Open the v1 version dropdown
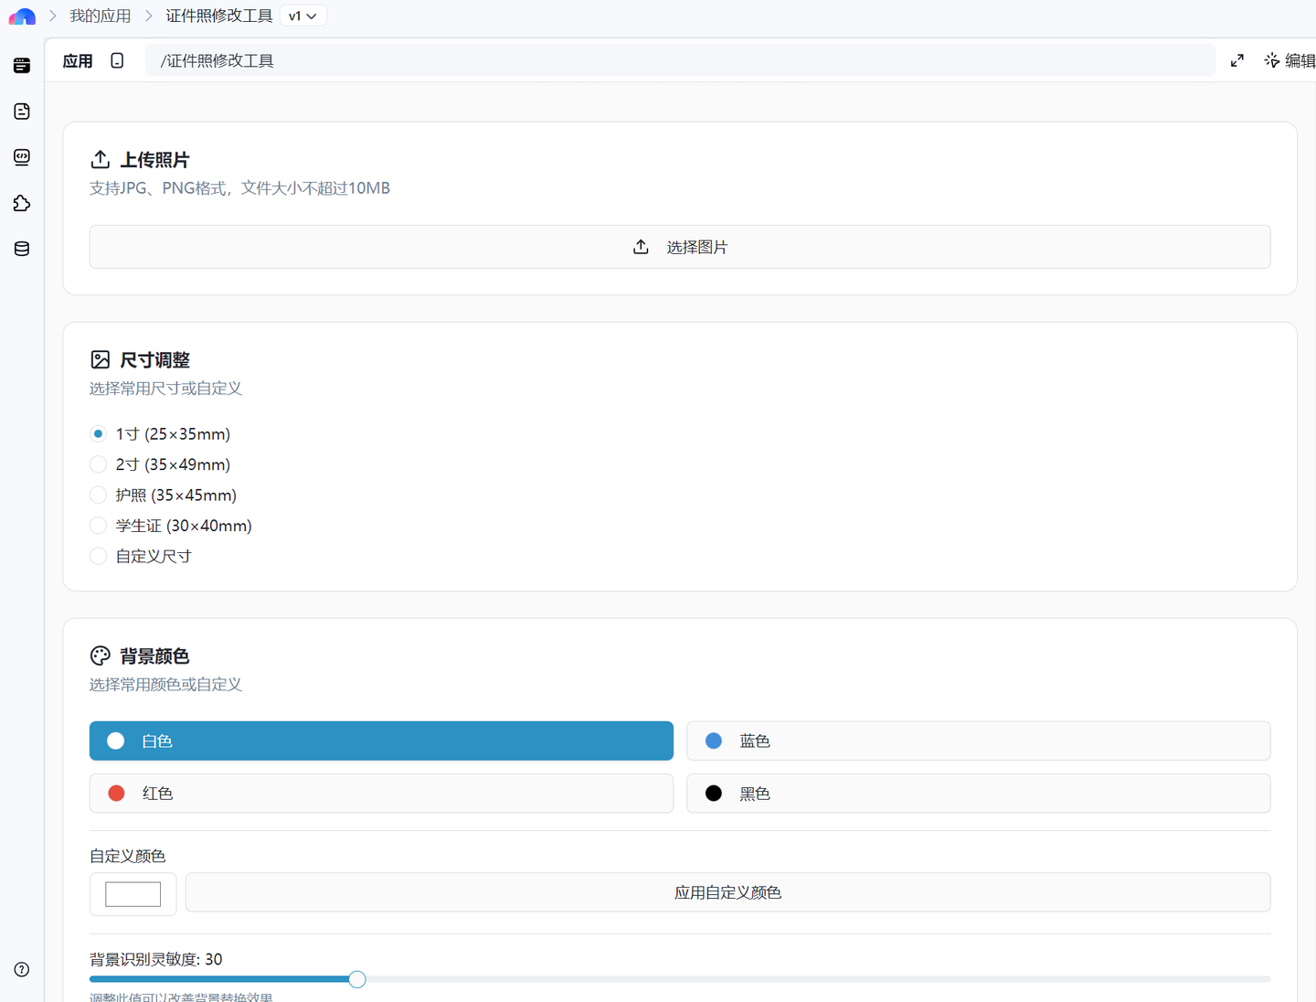This screenshot has height=1002, width=1316. point(302,16)
